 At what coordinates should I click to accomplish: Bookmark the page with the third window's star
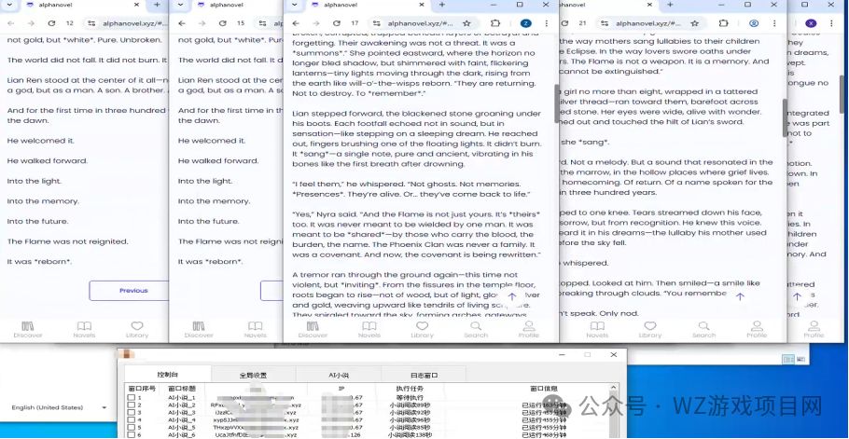(x=466, y=23)
